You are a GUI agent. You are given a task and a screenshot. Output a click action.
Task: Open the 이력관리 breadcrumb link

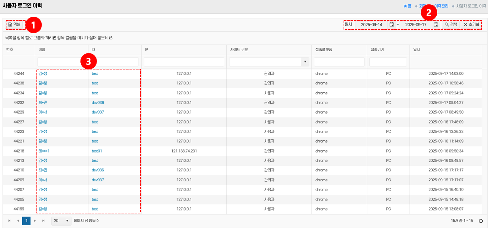pyautogui.click(x=441, y=6)
